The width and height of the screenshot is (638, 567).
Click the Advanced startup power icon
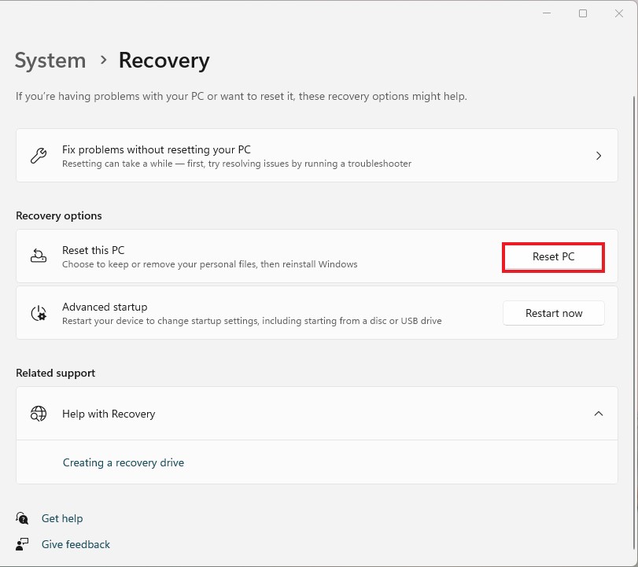coord(39,313)
